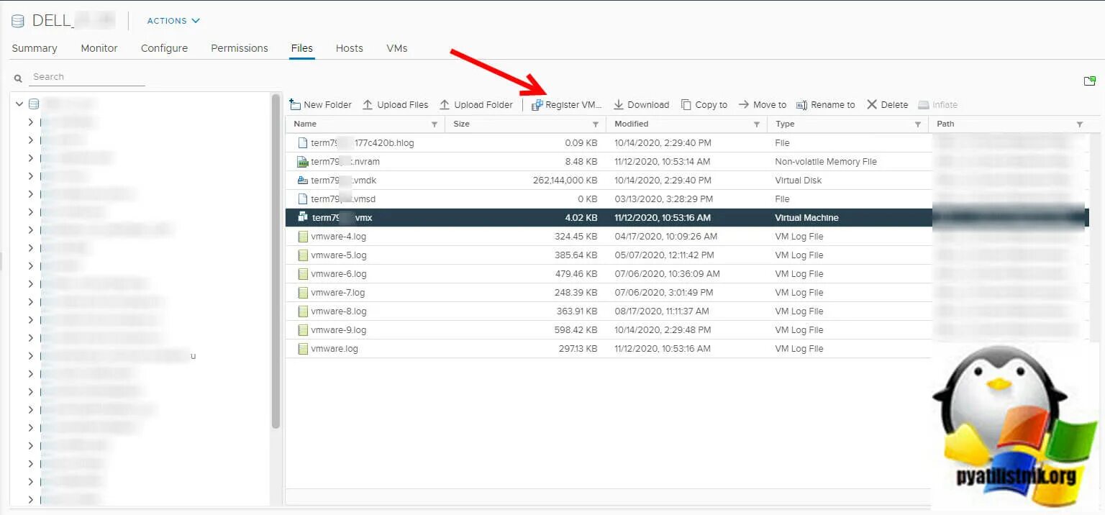Select the vmware-8.log row
The height and width of the screenshot is (515, 1105).
(x=608, y=311)
